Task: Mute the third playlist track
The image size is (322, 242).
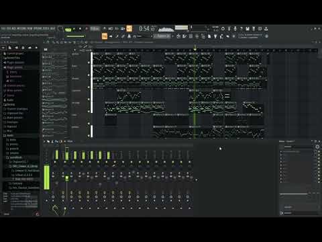Action: coord(89,87)
